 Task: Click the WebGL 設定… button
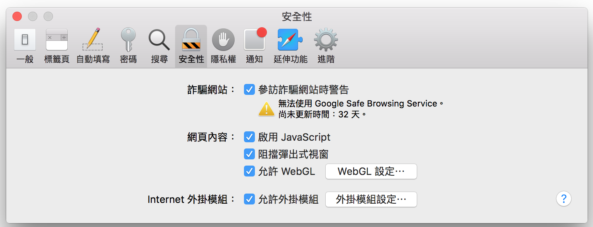(x=371, y=171)
